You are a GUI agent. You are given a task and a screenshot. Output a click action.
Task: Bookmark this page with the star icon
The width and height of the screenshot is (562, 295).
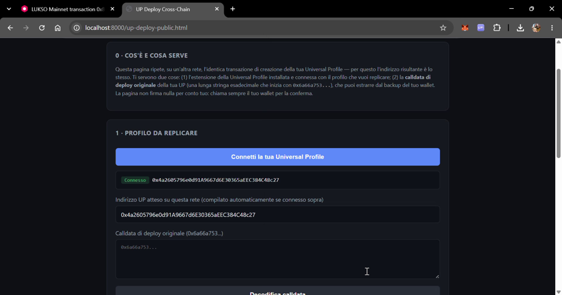click(x=443, y=27)
